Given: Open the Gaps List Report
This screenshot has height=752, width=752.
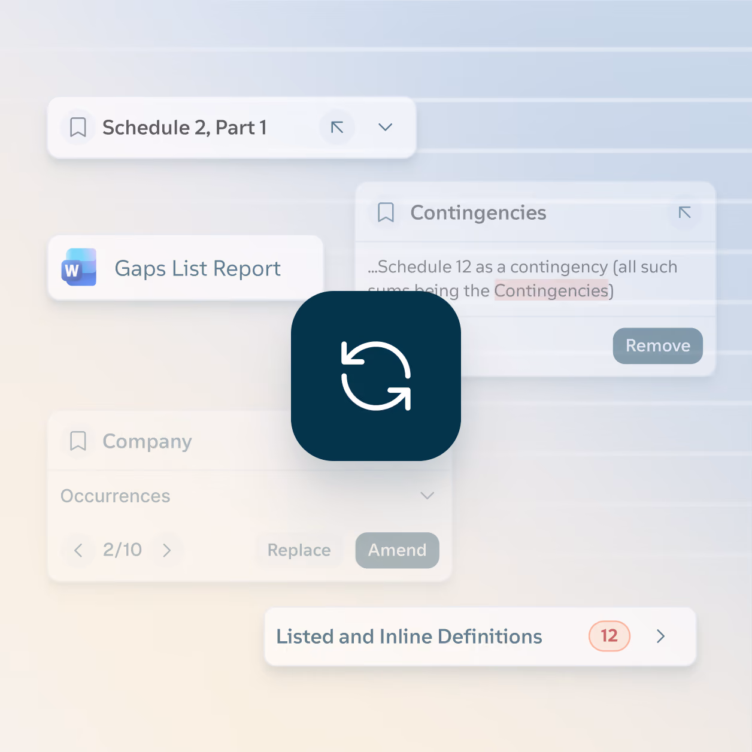Looking at the screenshot, I should (186, 268).
